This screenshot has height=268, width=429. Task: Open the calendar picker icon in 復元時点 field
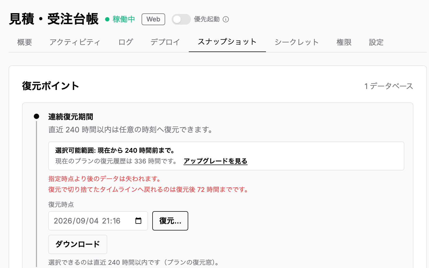click(x=138, y=221)
